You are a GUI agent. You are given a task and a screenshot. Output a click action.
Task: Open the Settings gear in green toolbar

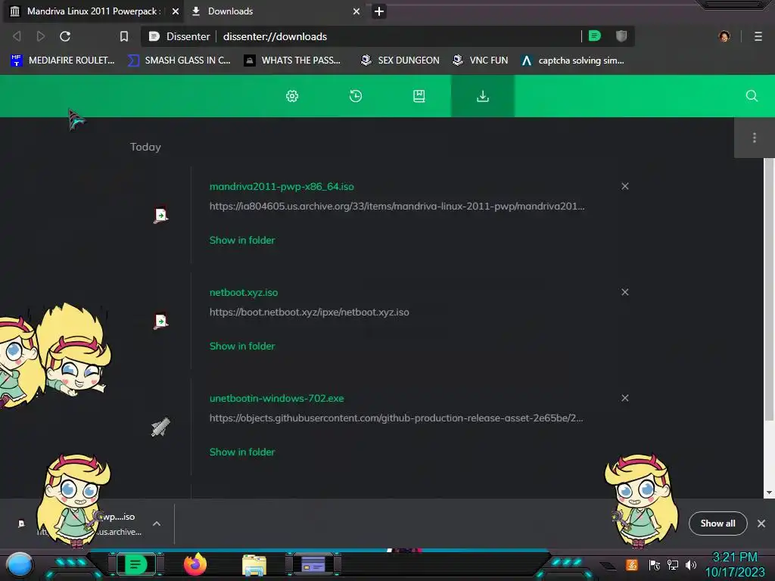click(x=292, y=96)
